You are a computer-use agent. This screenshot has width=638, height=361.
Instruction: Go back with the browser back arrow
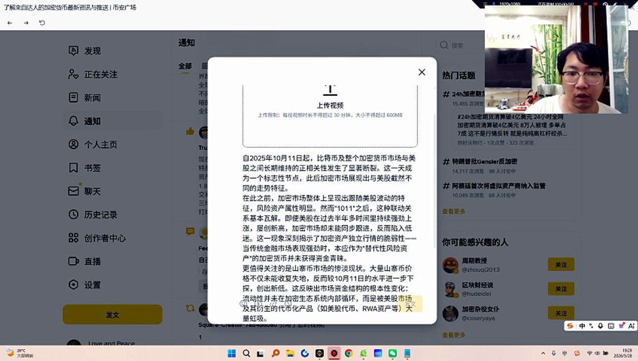10,23
